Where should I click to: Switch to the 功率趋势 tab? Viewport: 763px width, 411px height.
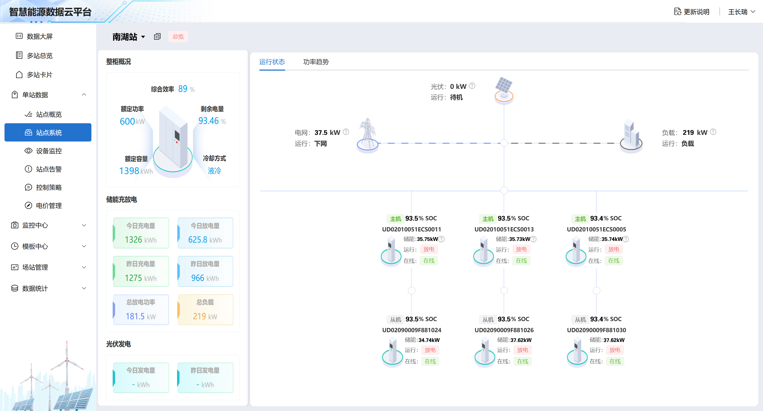[316, 62]
